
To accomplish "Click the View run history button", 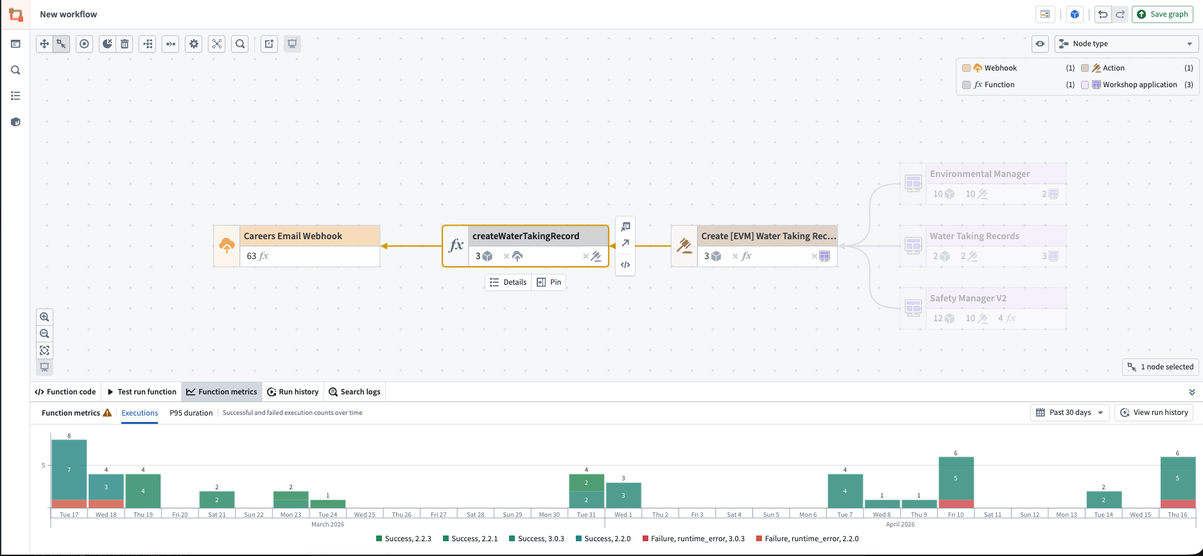I will (1154, 412).
